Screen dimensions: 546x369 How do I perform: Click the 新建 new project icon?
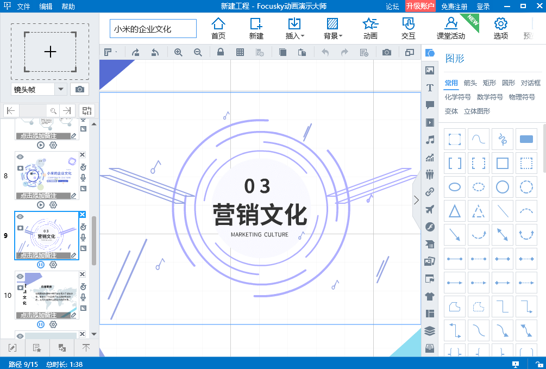[256, 29]
